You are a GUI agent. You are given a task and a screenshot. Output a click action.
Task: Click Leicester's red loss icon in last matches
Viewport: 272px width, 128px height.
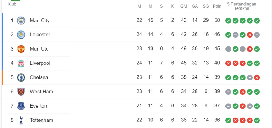(250, 35)
